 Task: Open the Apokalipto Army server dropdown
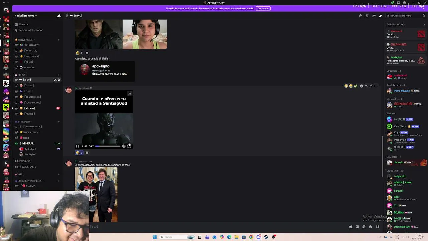[26, 16]
